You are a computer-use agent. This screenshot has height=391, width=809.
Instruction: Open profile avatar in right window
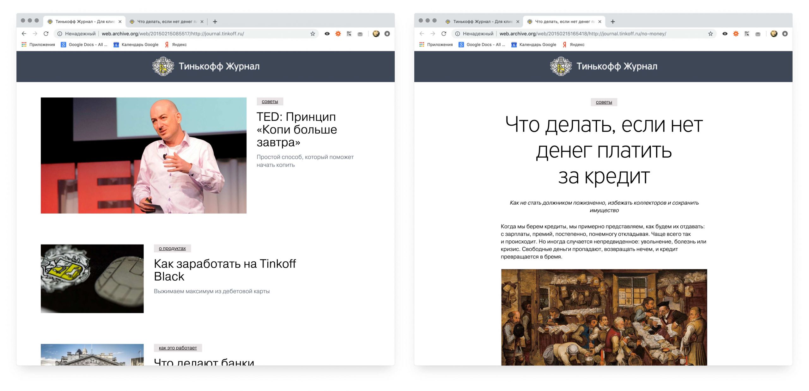774,34
